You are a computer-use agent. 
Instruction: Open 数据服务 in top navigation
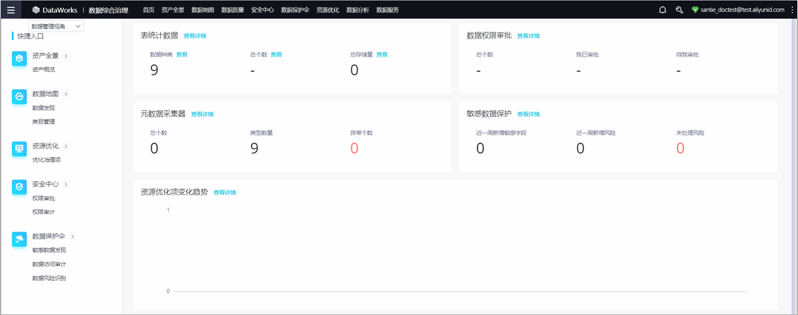click(387, 10)
